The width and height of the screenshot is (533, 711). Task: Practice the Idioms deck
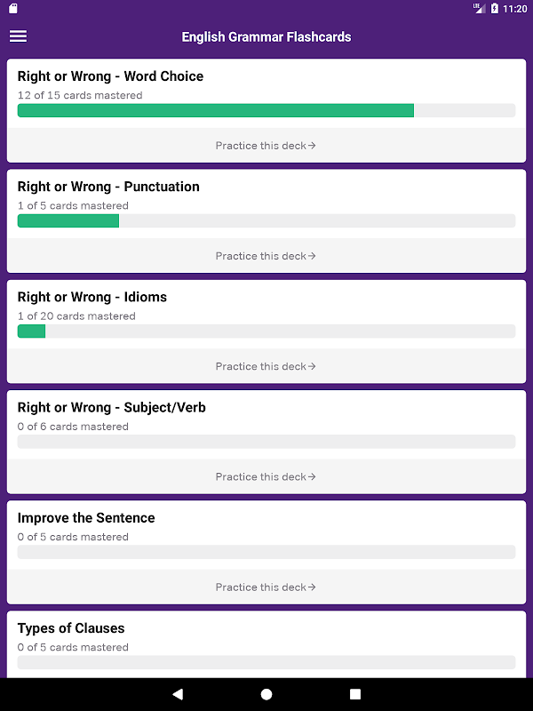[266, 366]
